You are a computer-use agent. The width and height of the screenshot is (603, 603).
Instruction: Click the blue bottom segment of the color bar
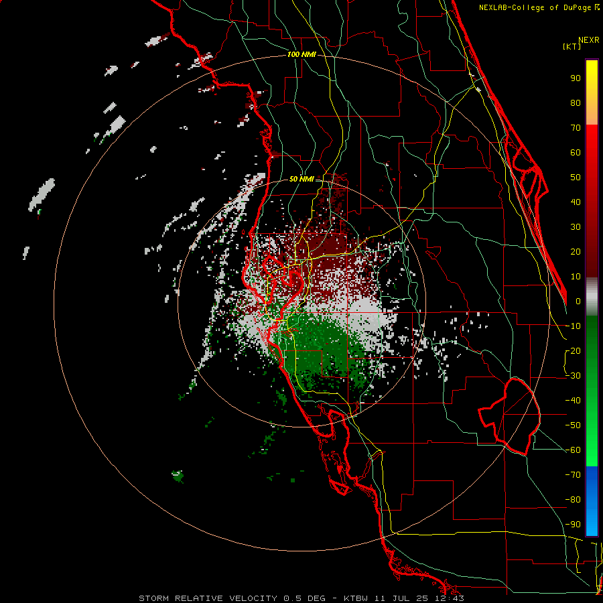(x=592, y=501)
